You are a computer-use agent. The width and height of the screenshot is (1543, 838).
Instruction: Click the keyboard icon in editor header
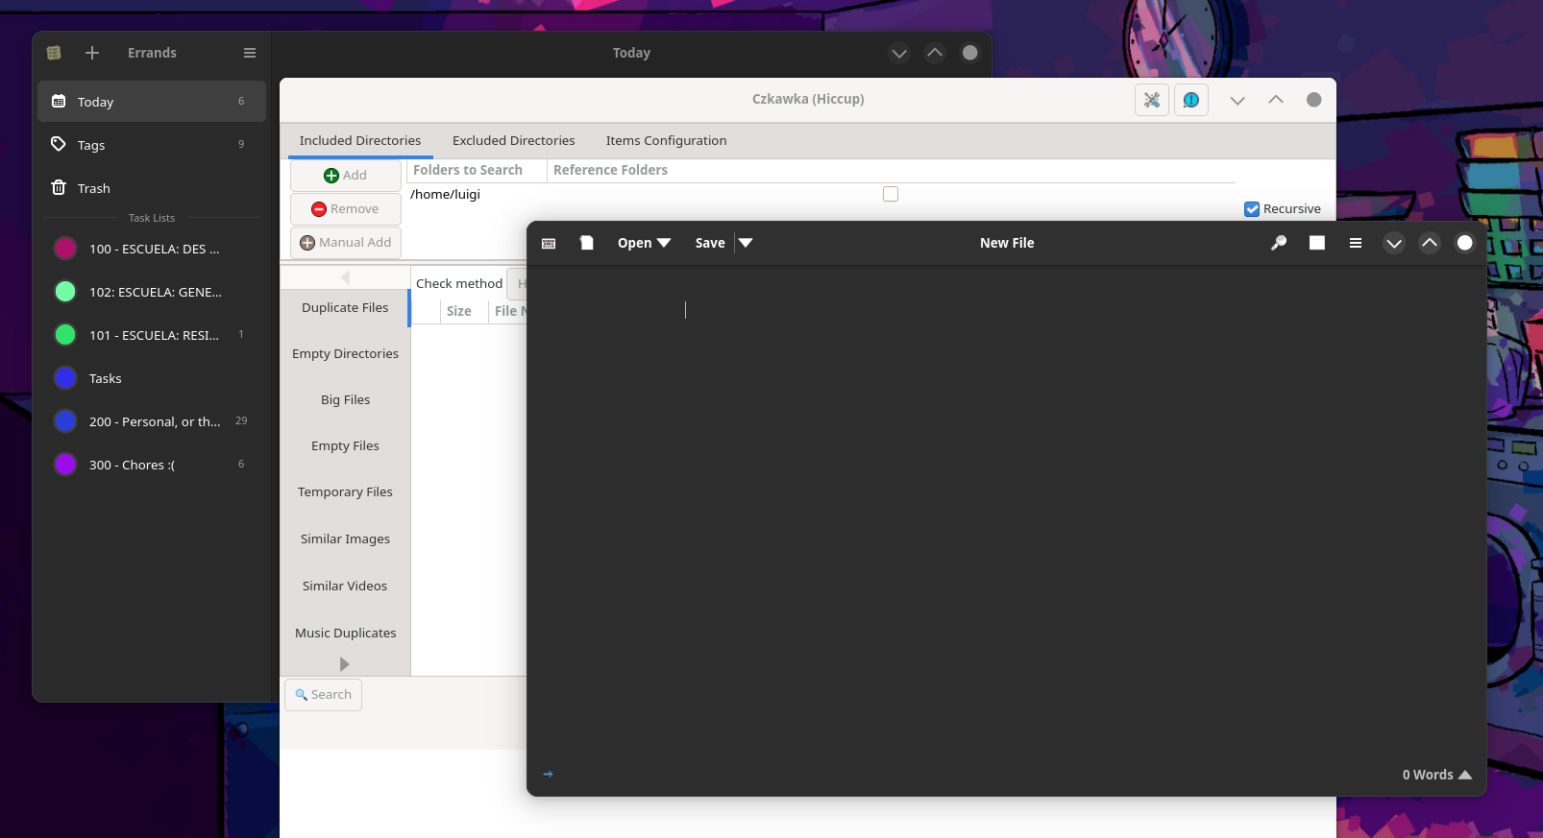[549, 243]
